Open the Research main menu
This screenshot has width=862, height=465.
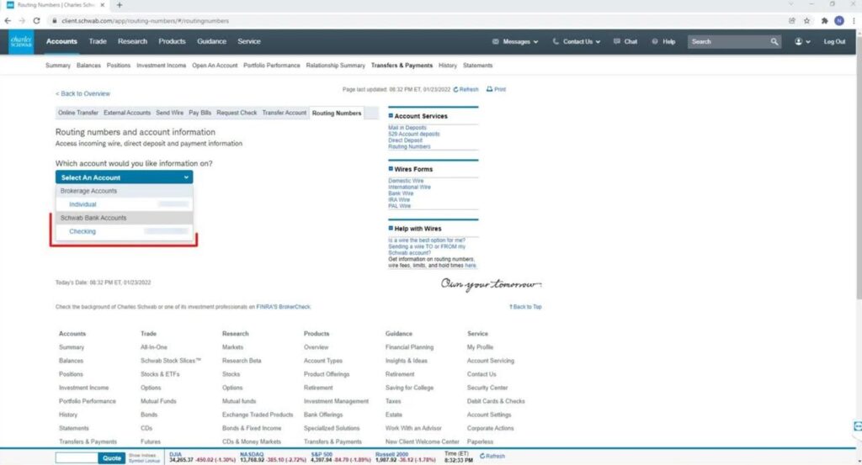click(x=132, y=42)
